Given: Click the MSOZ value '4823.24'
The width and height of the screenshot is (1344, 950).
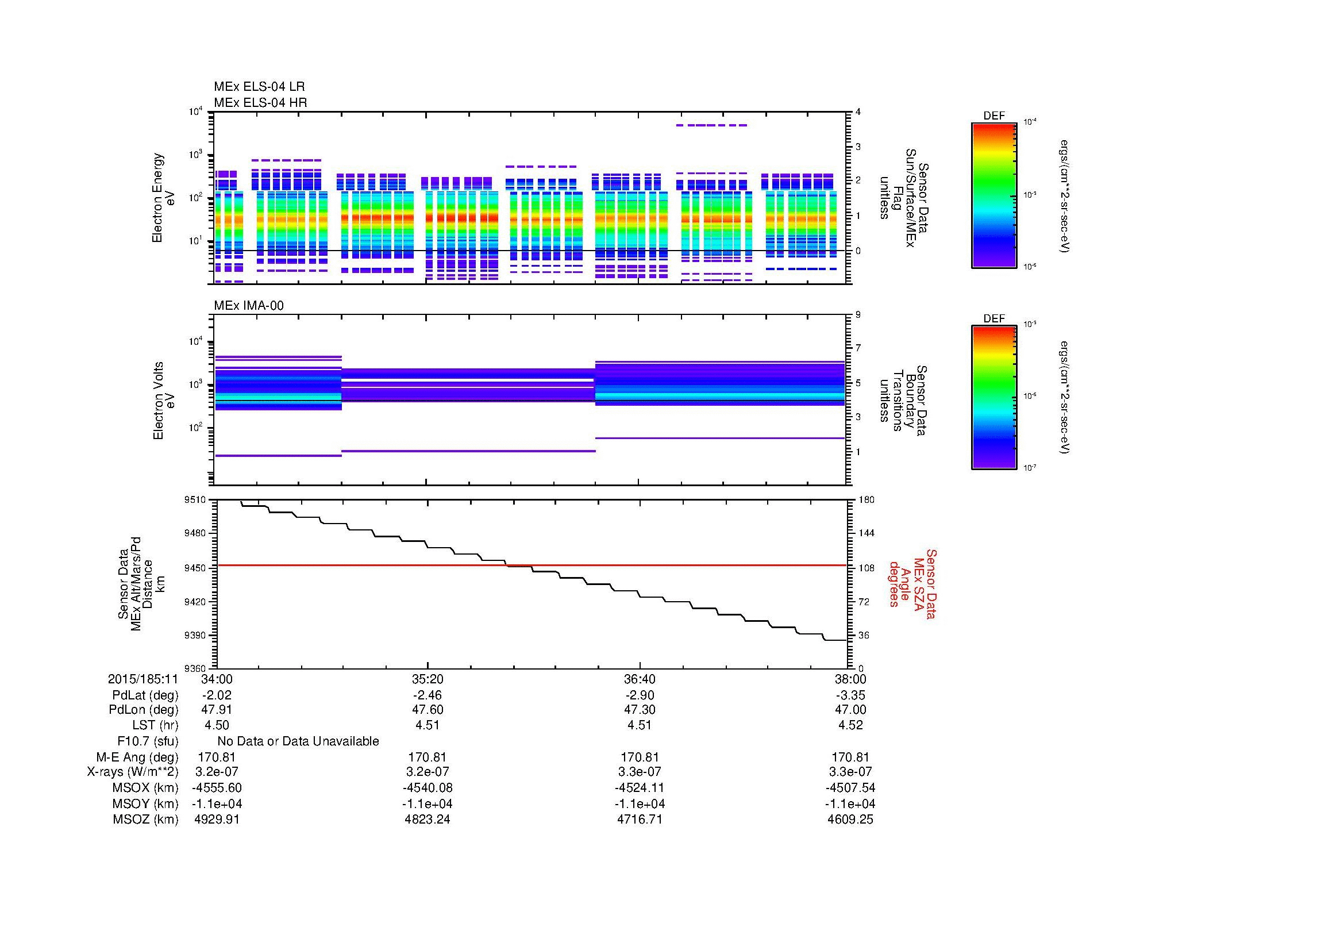Looking at the screenshot, I should pyautogui.click(x=428, y=820).
